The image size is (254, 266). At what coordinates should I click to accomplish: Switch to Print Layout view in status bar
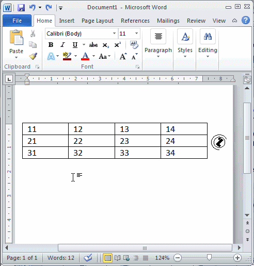click(108, 258)
